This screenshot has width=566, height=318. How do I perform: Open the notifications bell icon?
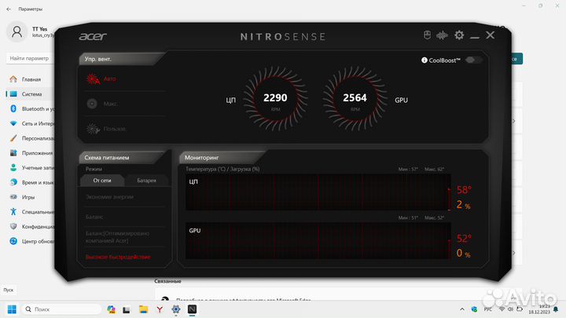(x=556, y=309)
